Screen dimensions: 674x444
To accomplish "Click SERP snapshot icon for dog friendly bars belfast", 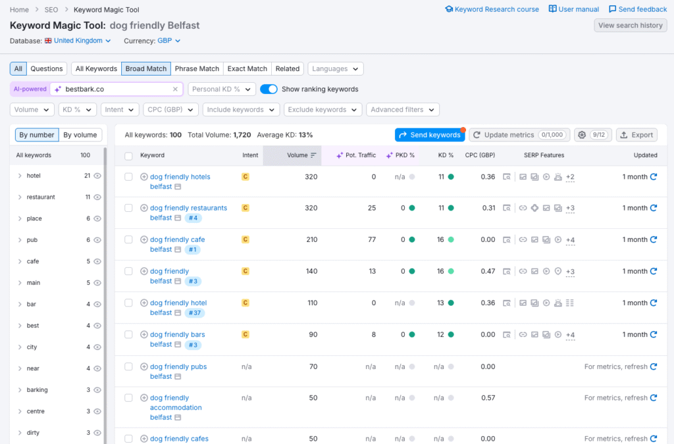I will [x=507, y=335].
